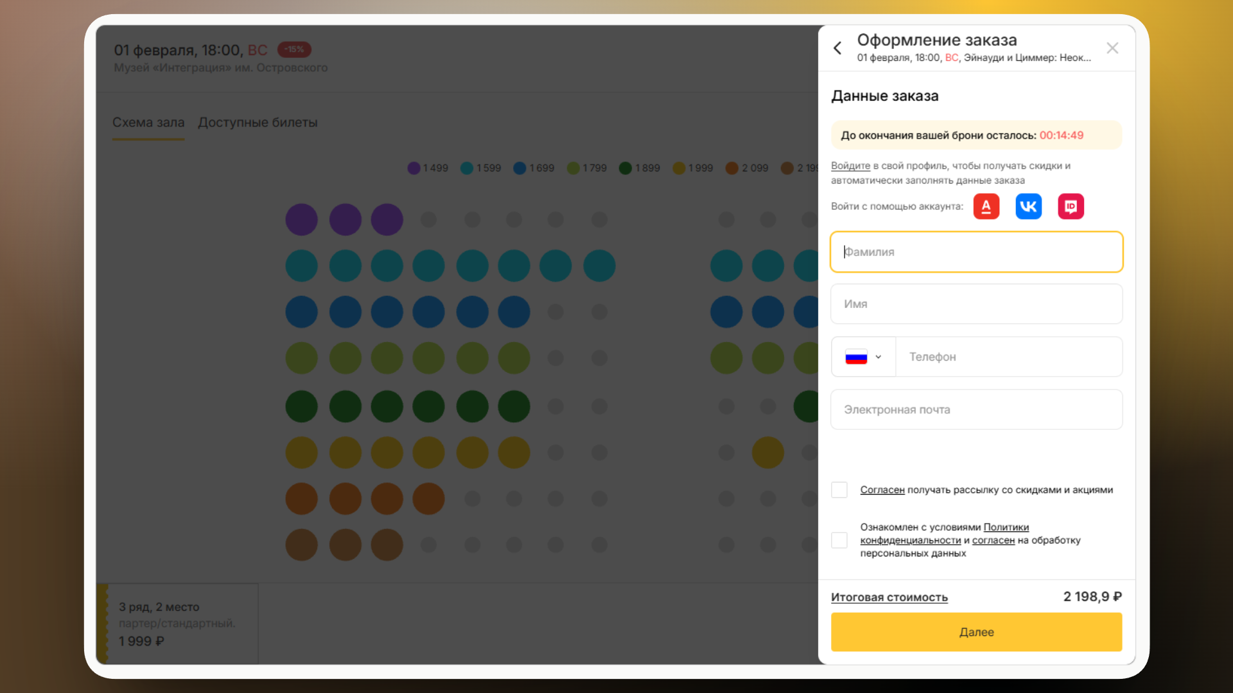
Task: Open the Схема зала tab
Action: tap(148, 123)
